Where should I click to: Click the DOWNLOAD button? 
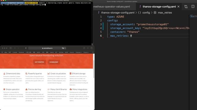pyautogui.click(x=54, y=62)
